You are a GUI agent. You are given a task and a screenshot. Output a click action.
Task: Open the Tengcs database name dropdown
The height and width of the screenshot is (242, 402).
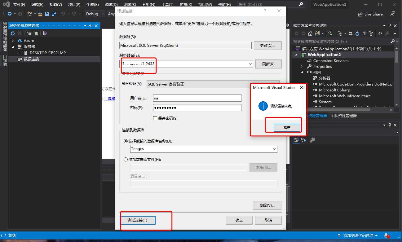(x=274, y=149)
